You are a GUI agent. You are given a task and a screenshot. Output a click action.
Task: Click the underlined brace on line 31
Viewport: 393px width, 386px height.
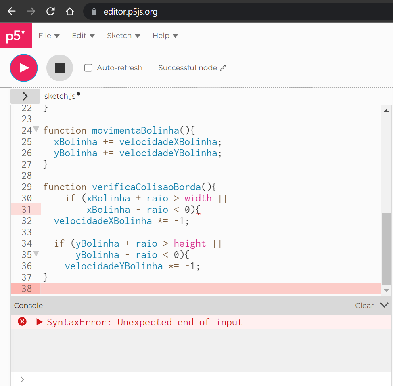click(198, 210)
